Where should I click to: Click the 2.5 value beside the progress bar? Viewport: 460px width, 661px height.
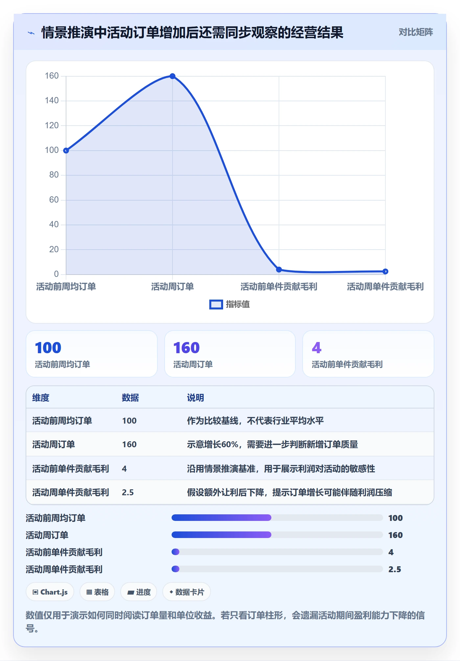(395, 569)
